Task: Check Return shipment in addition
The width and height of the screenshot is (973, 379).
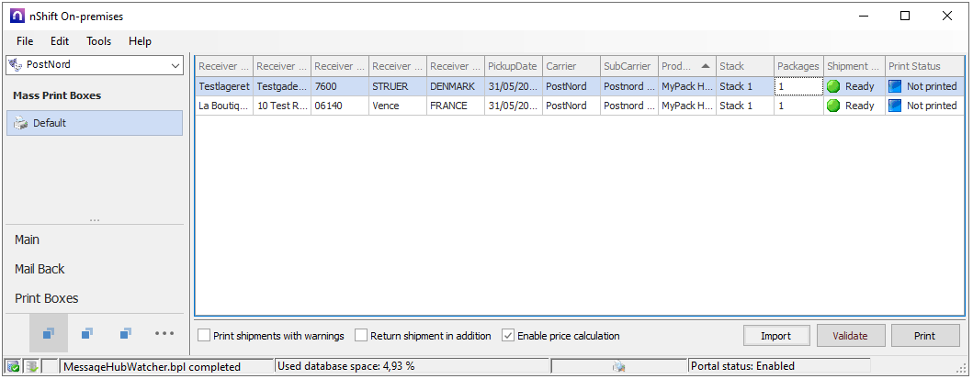Action: point(362,336)
